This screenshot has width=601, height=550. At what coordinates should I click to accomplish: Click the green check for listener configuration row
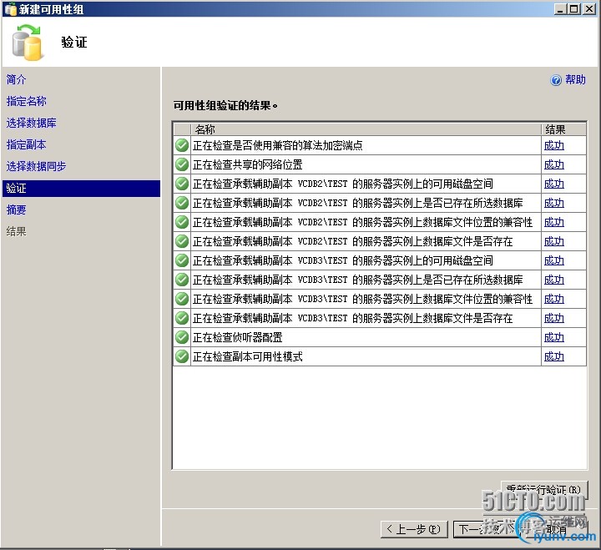(x=182, y=337)
